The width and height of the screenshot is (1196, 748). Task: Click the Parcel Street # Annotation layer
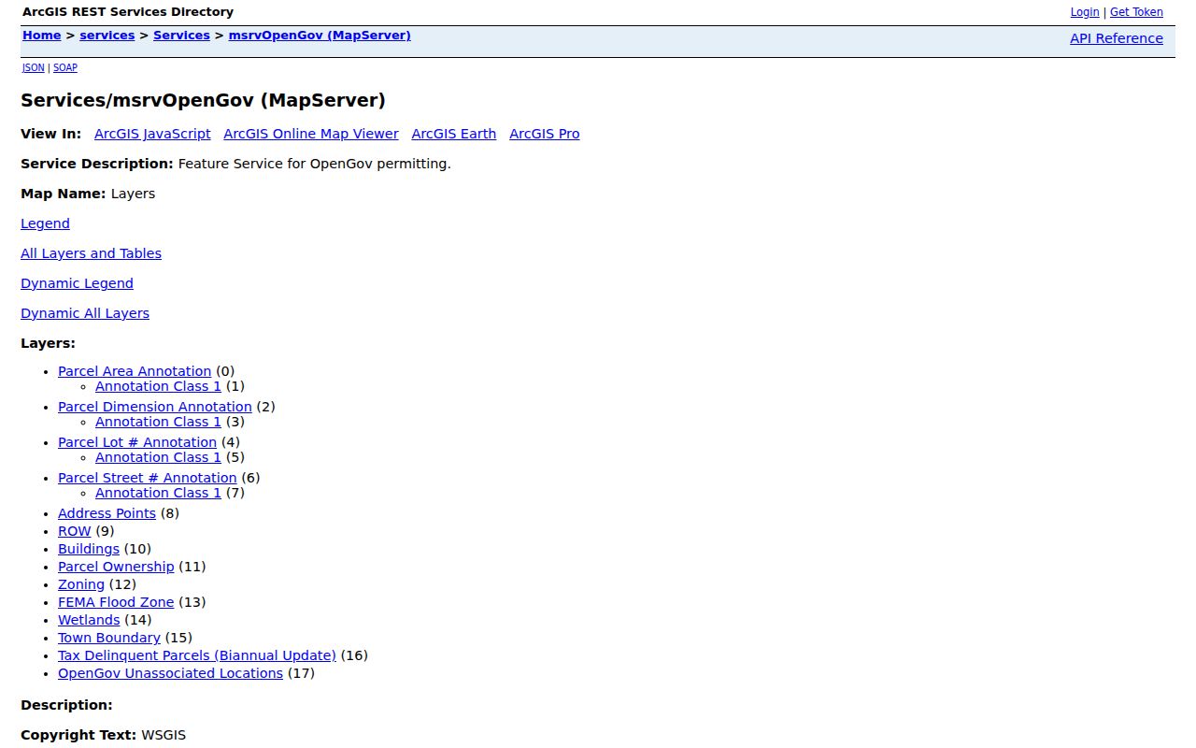tap(148, 478)
